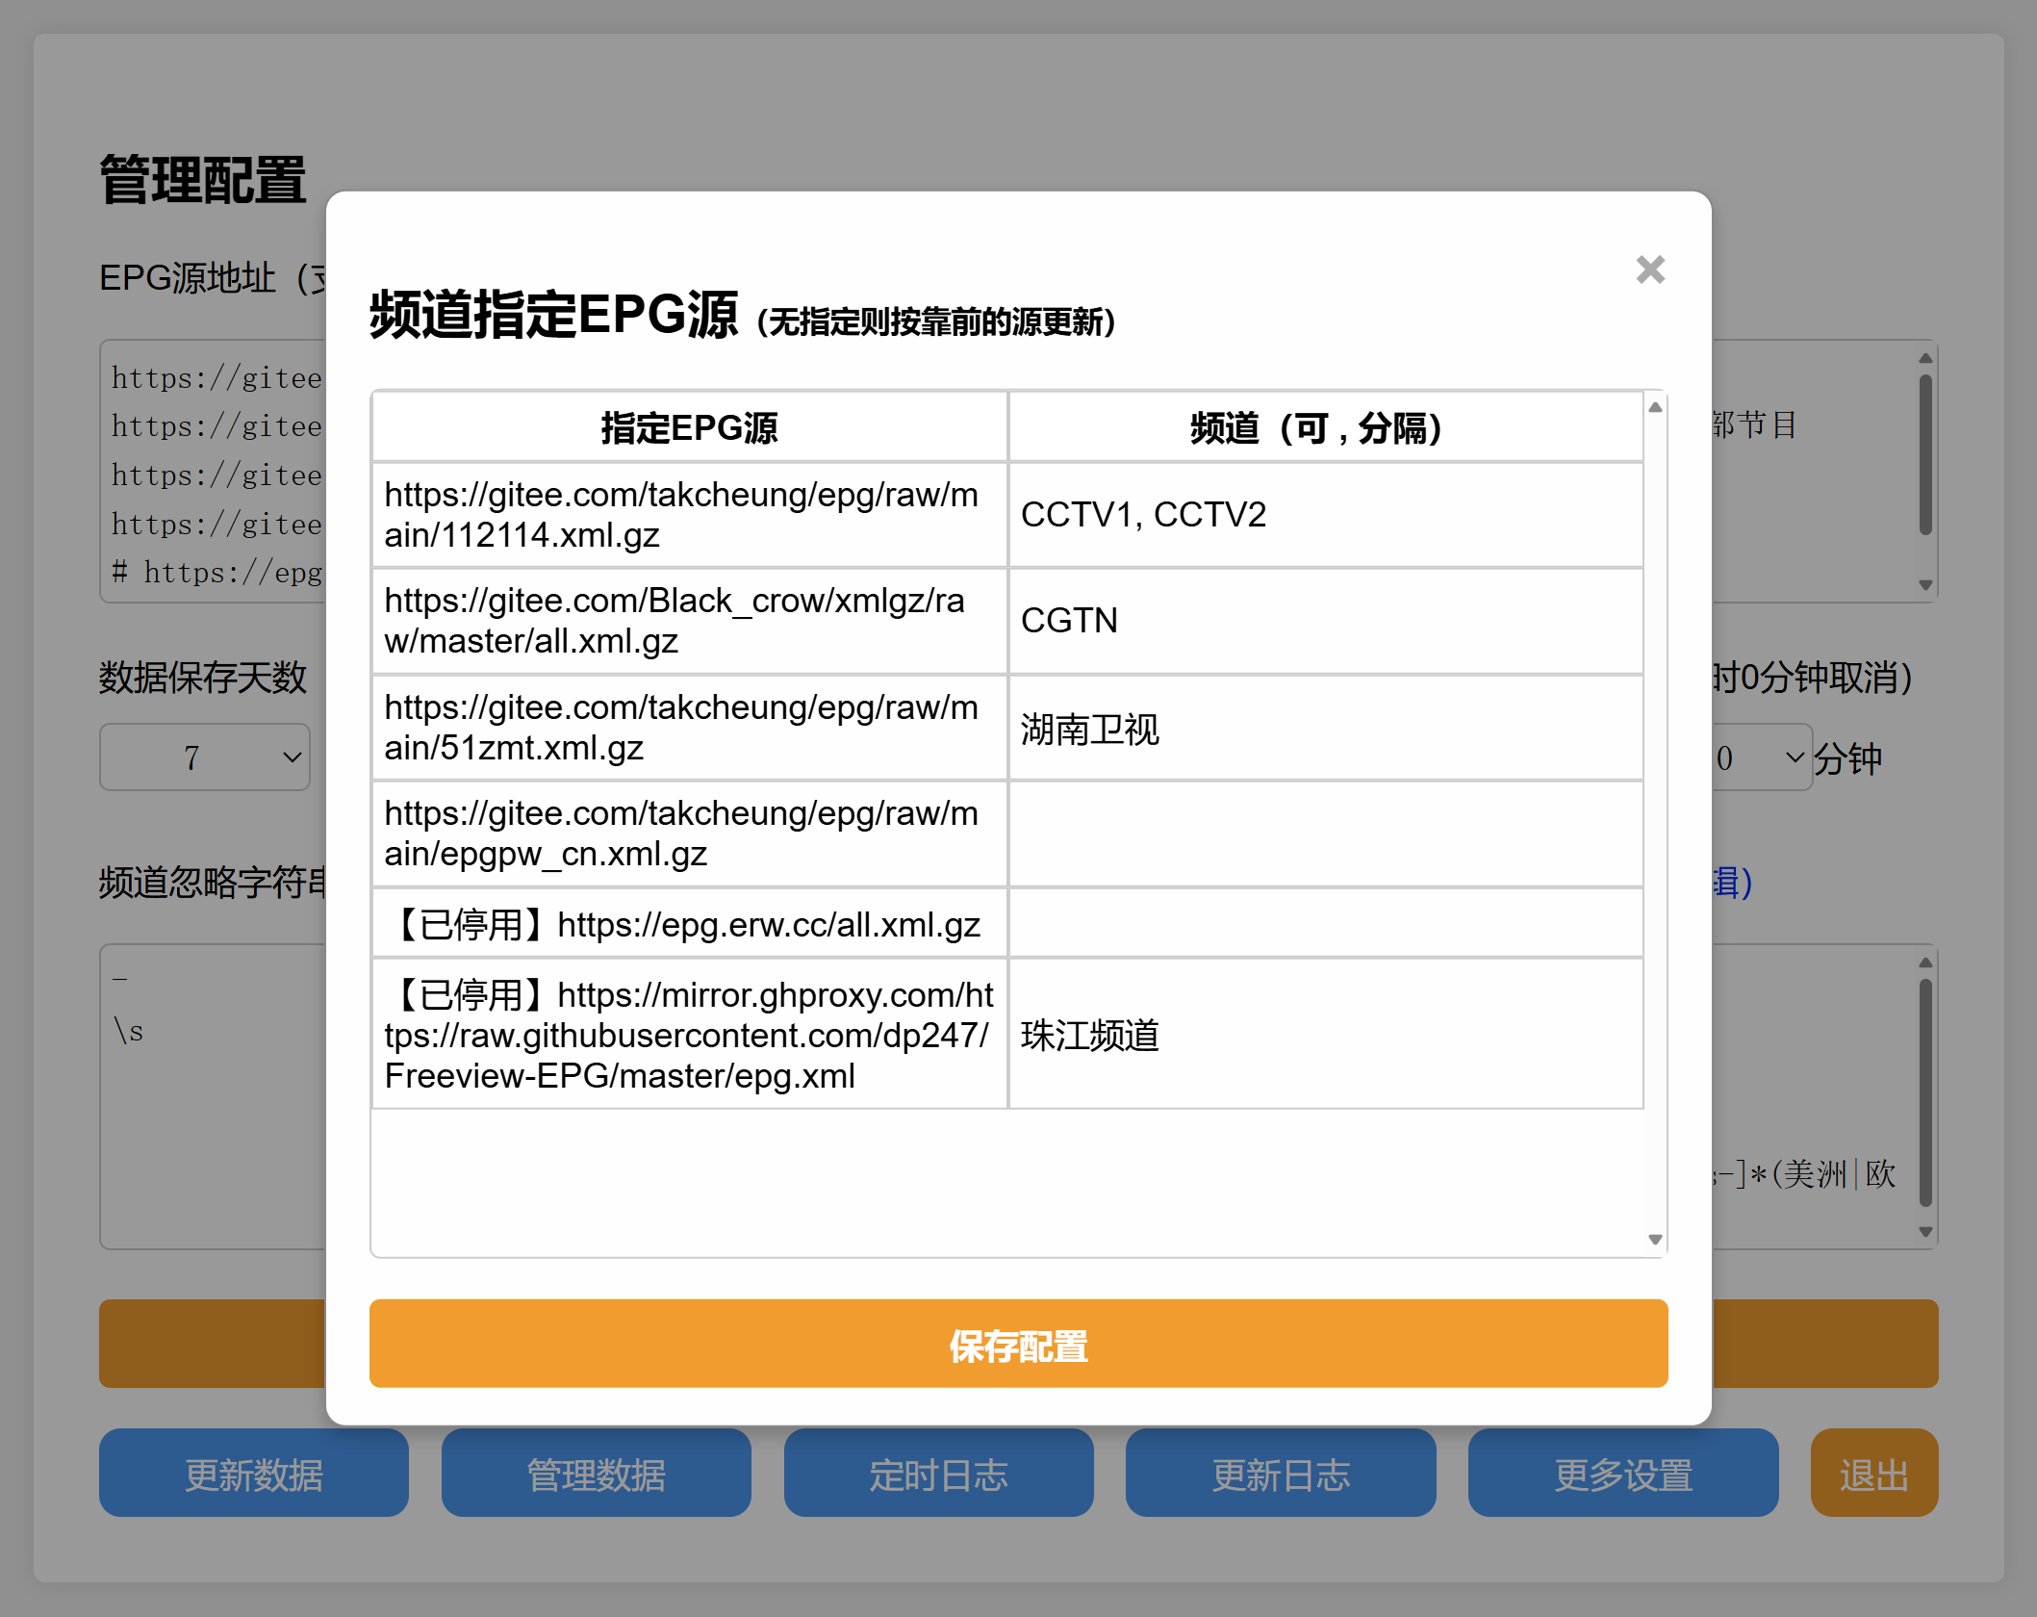The width and height of the screenshot is (2037, 1617).
Task: Select the CCTV1, CCTV2 channel cell
Action: [1325, 514]
